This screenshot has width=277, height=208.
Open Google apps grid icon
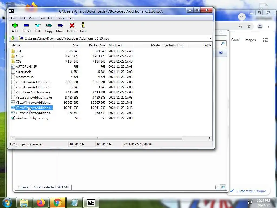click(x=265, y=40)
